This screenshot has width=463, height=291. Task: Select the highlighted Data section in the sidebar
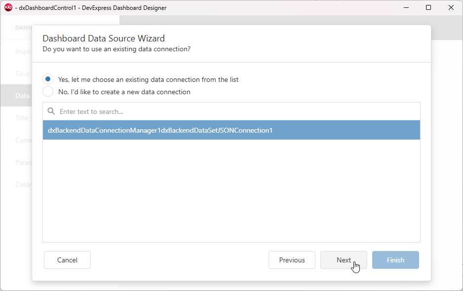[22, 96]
